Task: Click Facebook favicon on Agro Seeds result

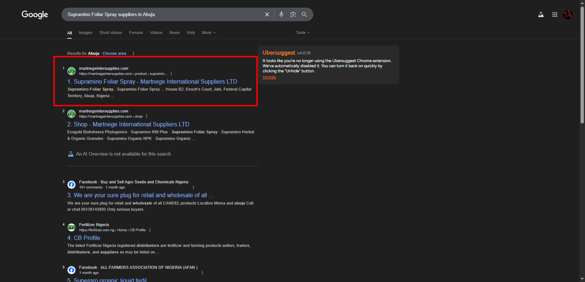Action: tap(72, 184)
